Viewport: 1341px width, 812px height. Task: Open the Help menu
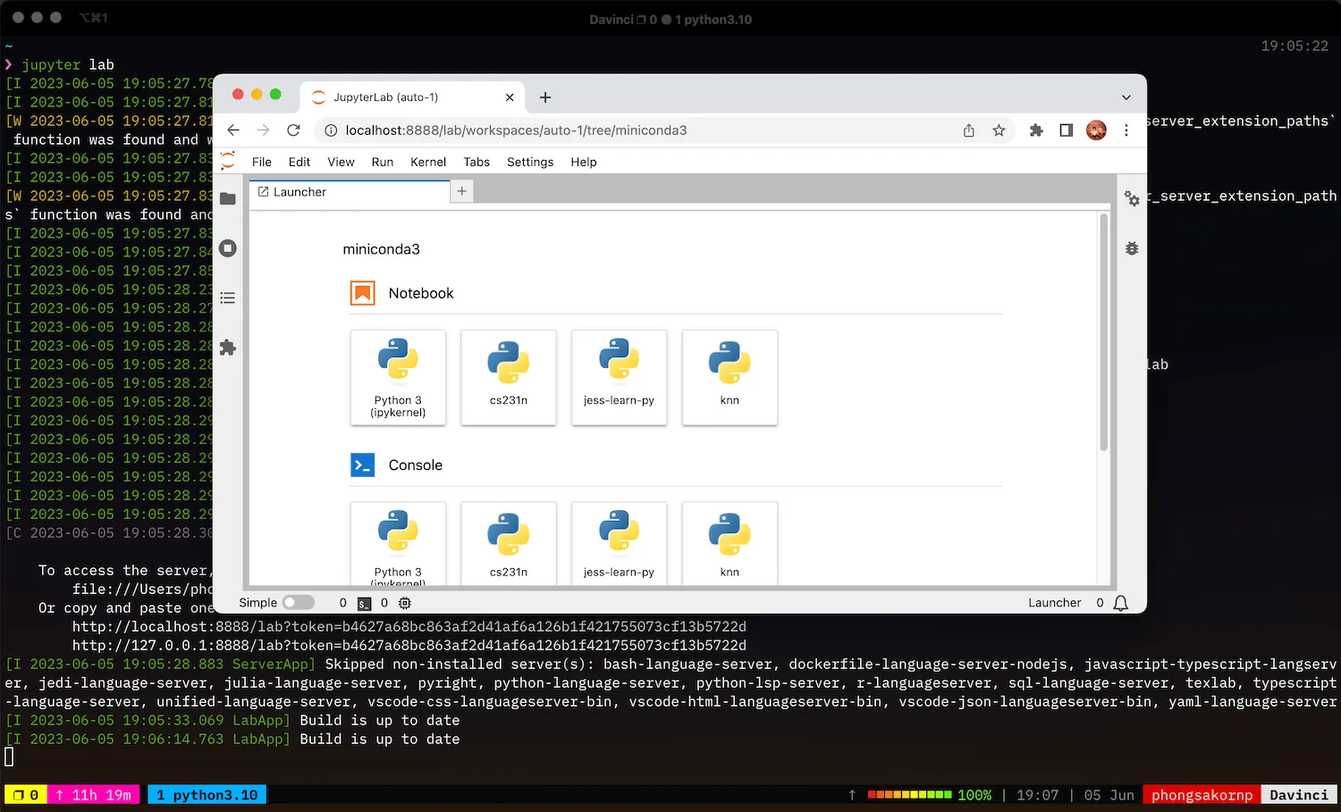[584, 162]
